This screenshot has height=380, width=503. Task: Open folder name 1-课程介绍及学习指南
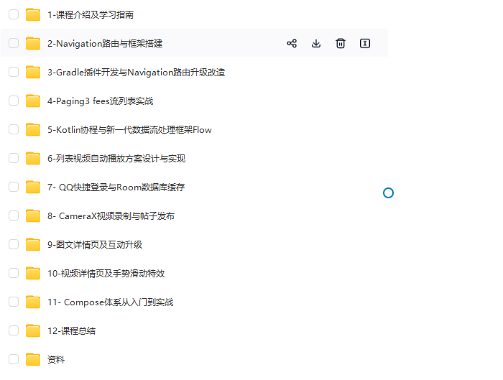coord(91,15)
